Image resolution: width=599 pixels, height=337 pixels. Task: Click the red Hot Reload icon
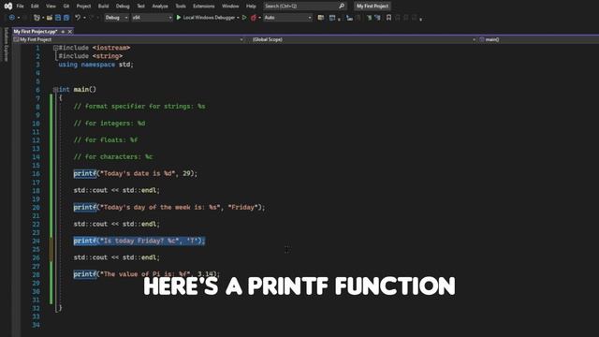254,18
